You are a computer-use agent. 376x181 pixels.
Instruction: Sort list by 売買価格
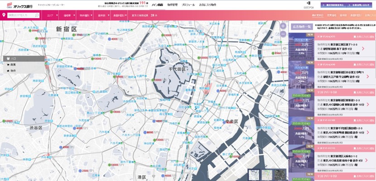[332, 15]
